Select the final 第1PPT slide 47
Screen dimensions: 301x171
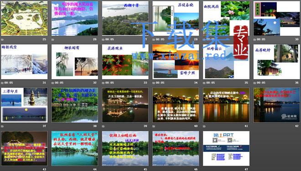pyautogui.click(x=226, y=148)
